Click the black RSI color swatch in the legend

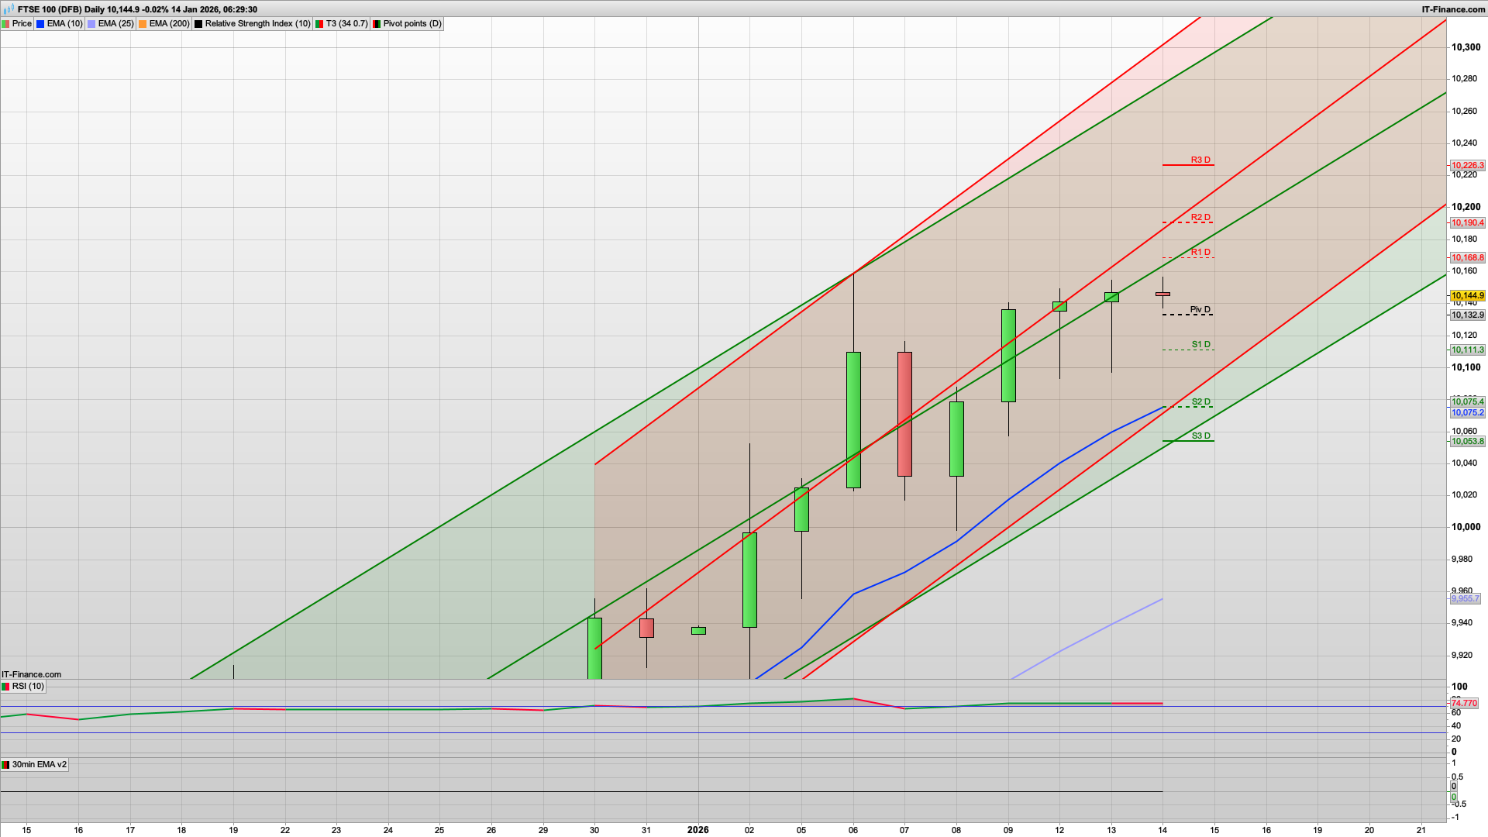199,24
